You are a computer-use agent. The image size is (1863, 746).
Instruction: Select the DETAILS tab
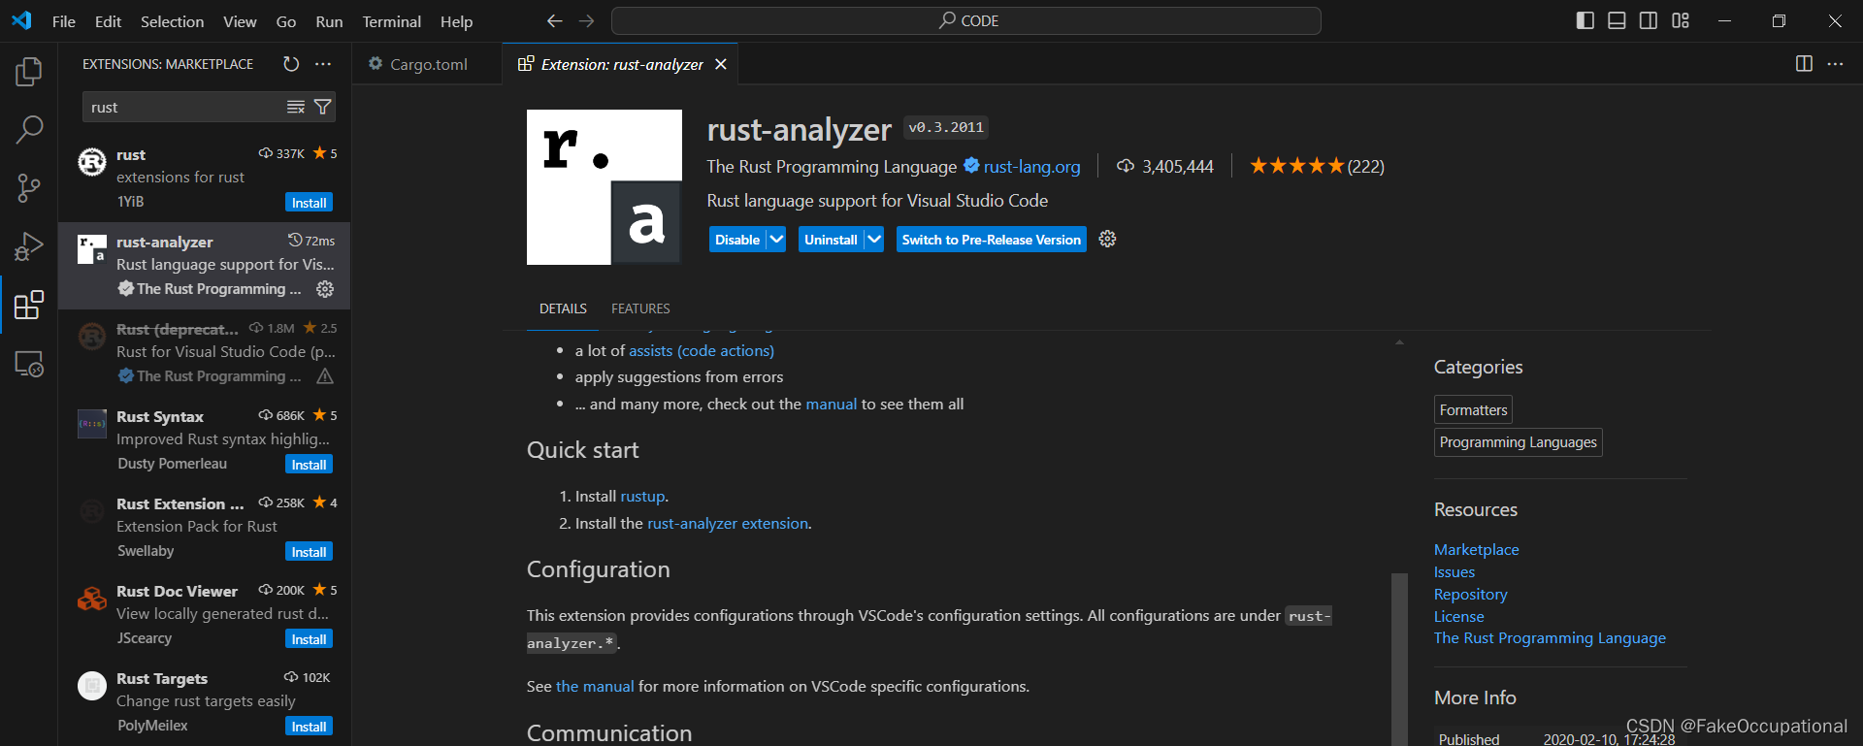coord(563,308)
